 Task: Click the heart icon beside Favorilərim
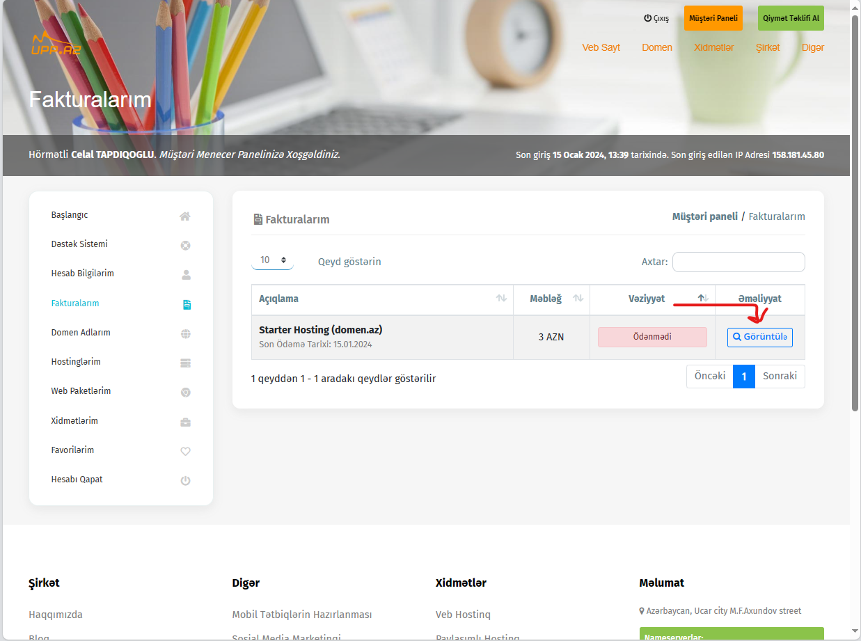[x=185, y=451]
